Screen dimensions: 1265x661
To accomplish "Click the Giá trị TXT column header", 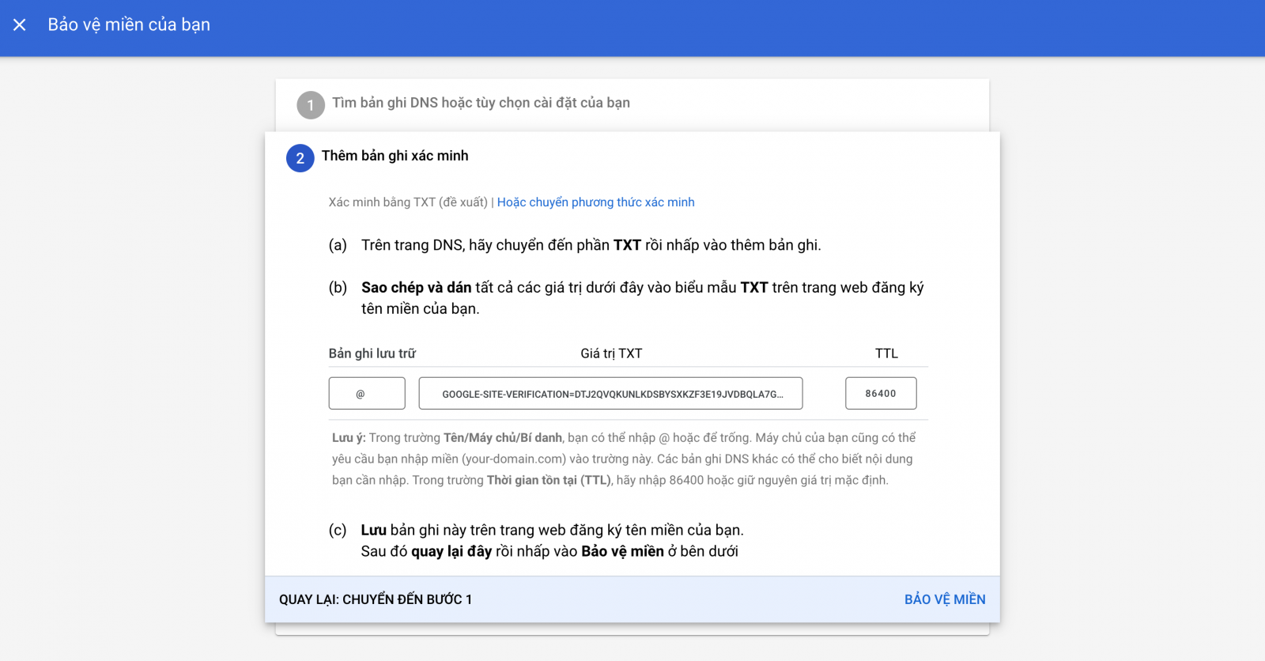I will (611, 353).
